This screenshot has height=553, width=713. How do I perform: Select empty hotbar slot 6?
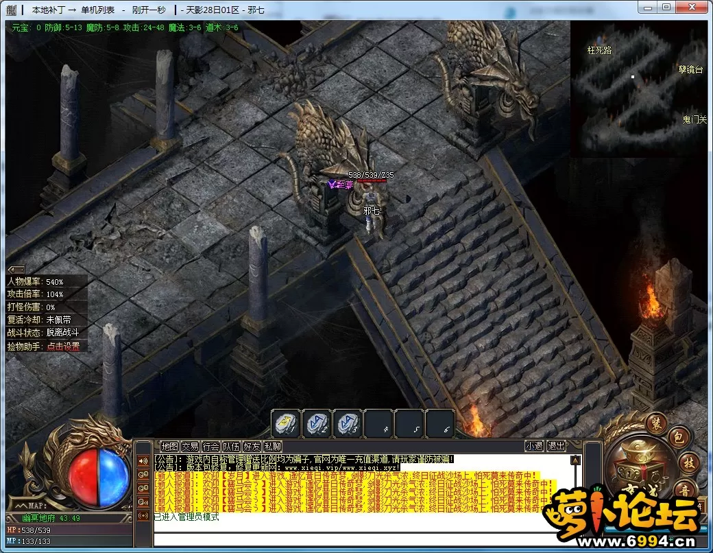click(x=440, y=423)
